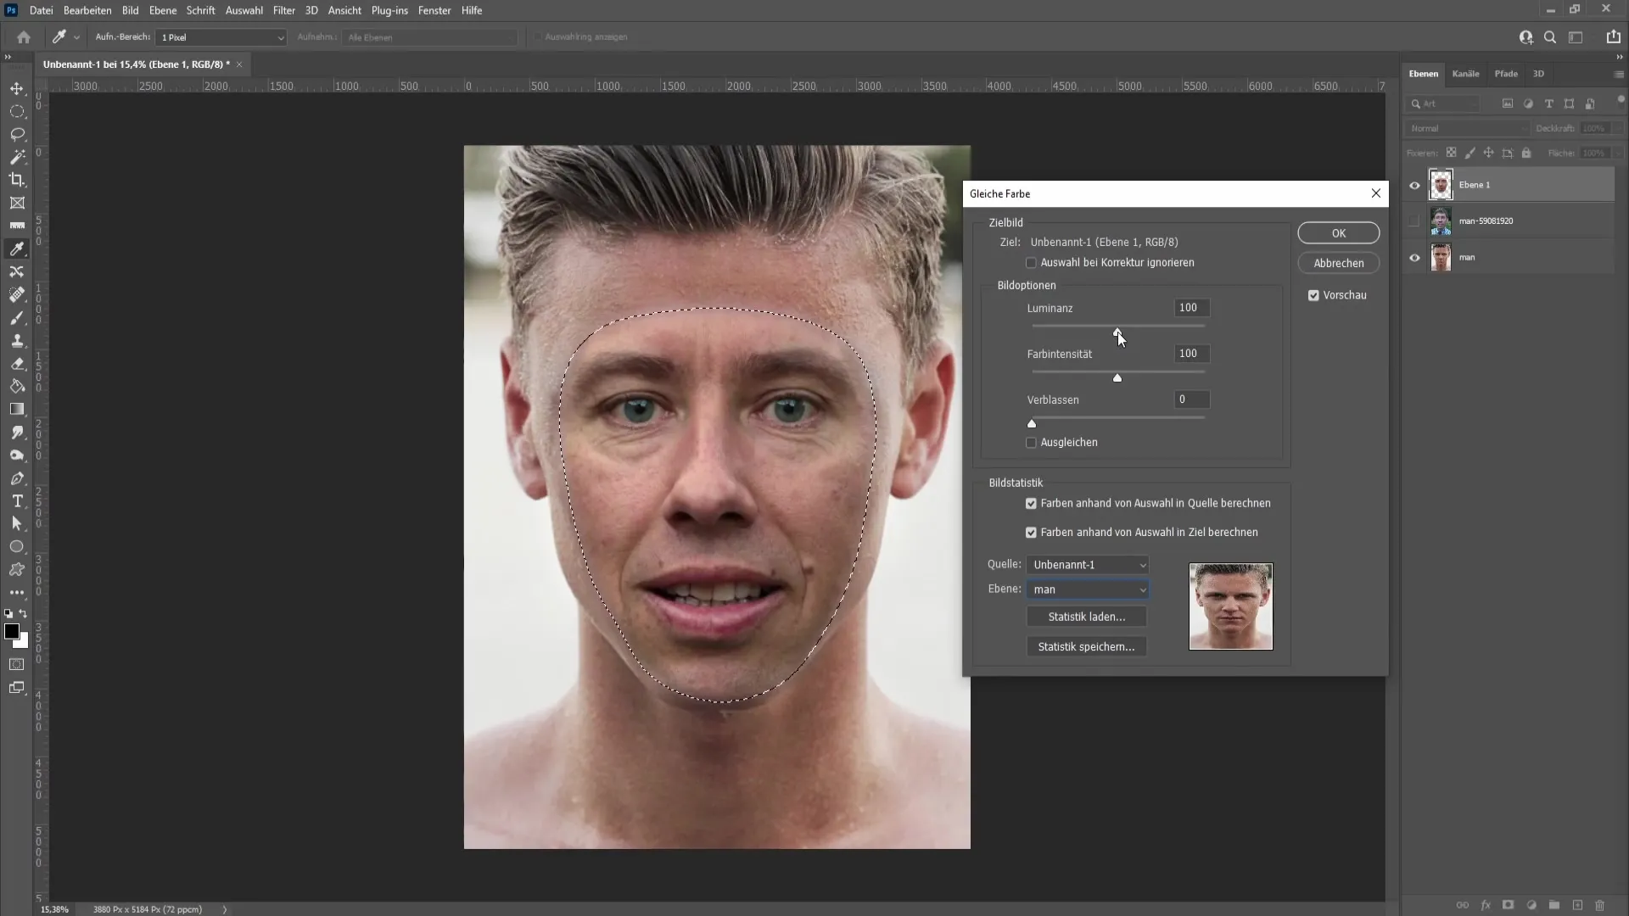
Task: Click the Verblassen slider handle
Action: click(1032, 423)
